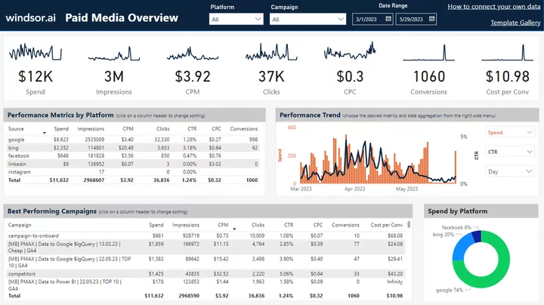Screen dimensions: 544x305
Task: Select the bing row in platform table
Action: click(x=133, y=148)
